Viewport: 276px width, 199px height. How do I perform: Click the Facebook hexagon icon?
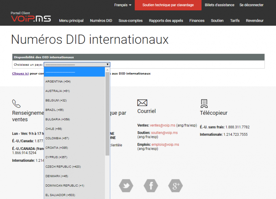click(151, 186)
